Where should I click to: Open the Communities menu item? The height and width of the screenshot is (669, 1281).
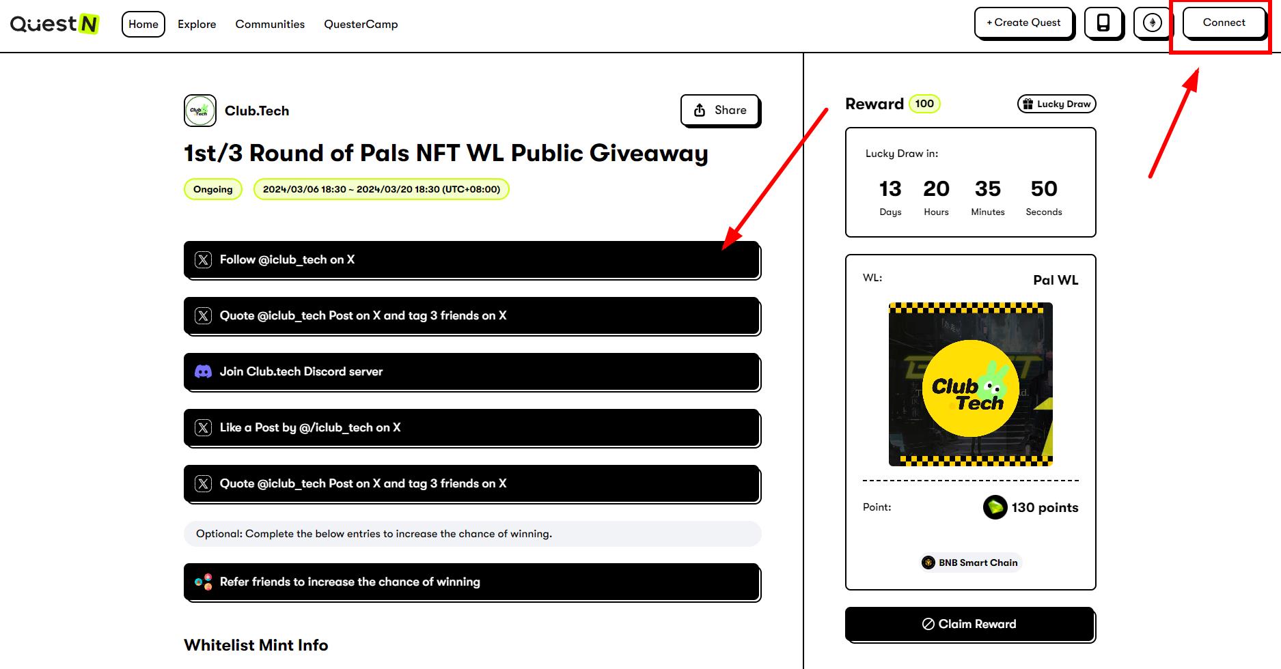(x=270, y=24)
